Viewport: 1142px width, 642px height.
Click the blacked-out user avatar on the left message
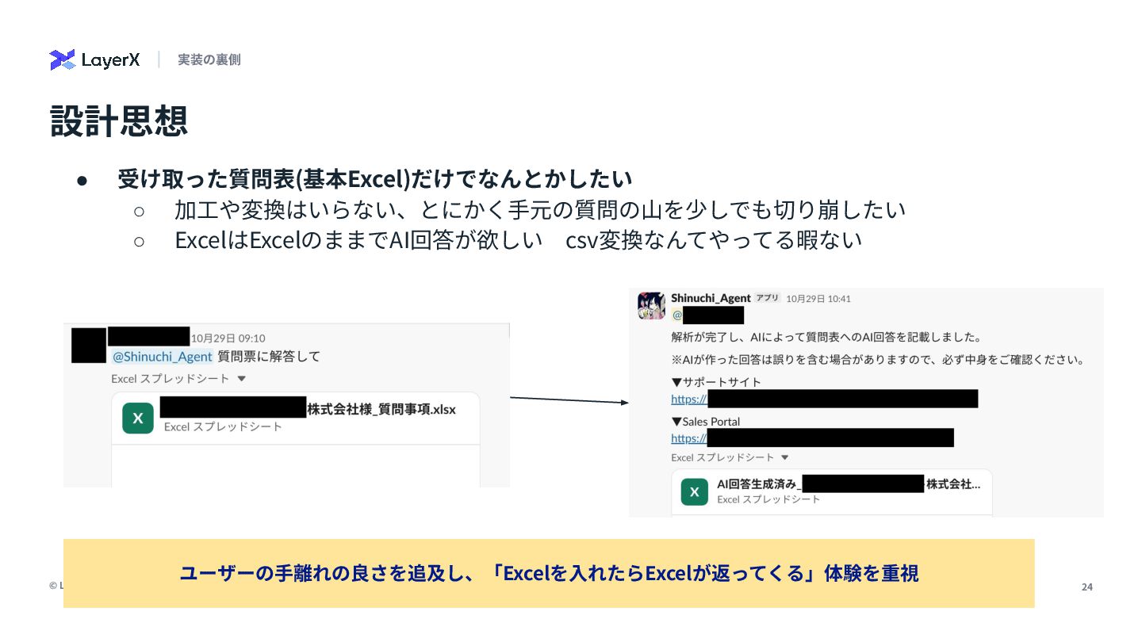pos(89,345)
